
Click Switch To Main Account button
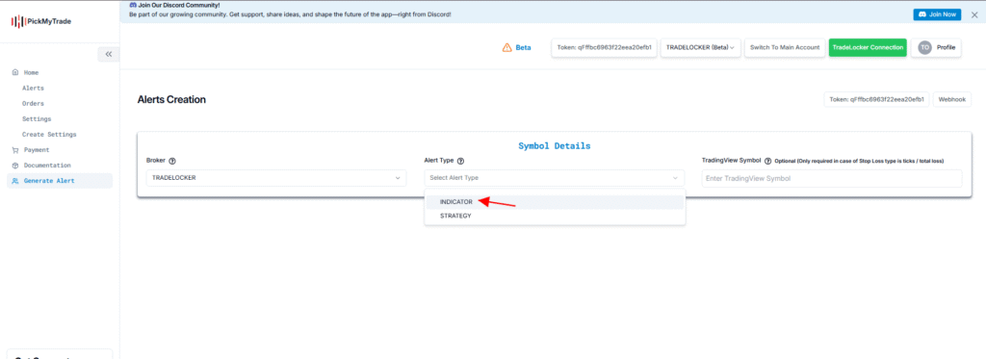pos(785,48)
